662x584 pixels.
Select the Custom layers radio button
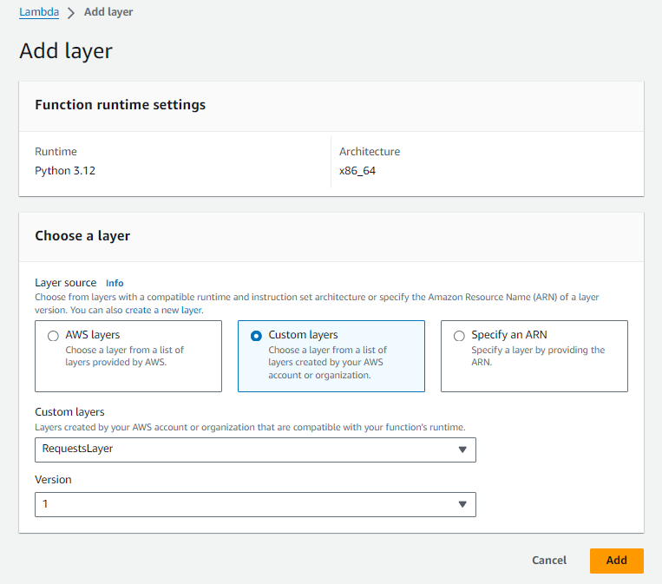(256, 336)
